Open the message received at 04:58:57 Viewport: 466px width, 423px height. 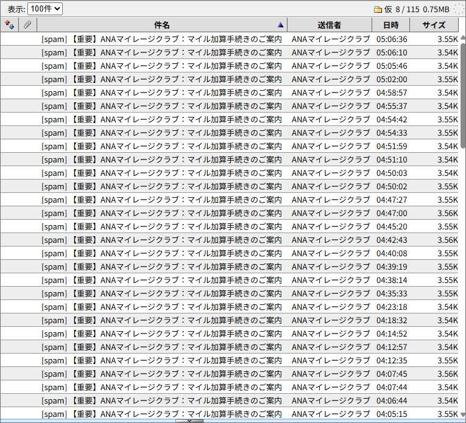(229, 93)
